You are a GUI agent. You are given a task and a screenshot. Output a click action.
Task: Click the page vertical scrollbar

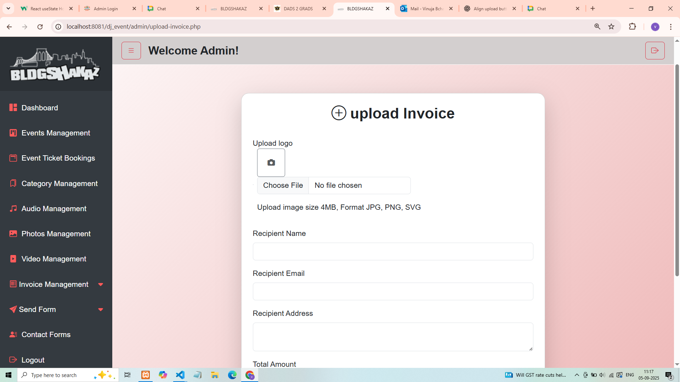(x=677, y=170)
